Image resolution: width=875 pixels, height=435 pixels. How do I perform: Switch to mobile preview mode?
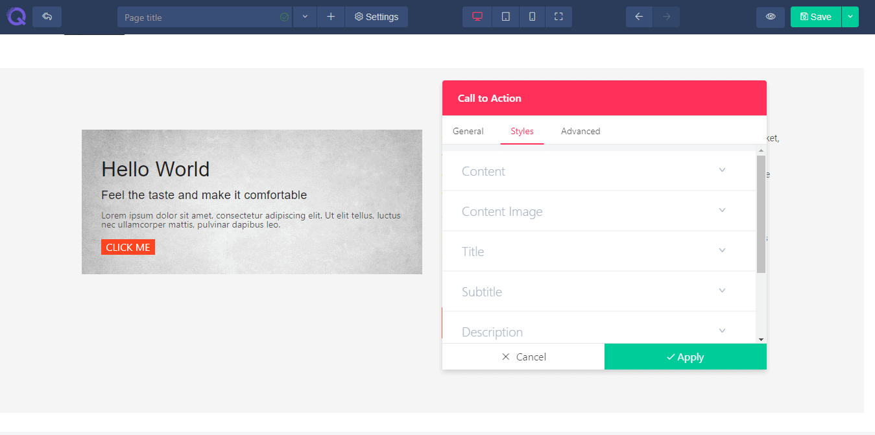coord(532,17)
